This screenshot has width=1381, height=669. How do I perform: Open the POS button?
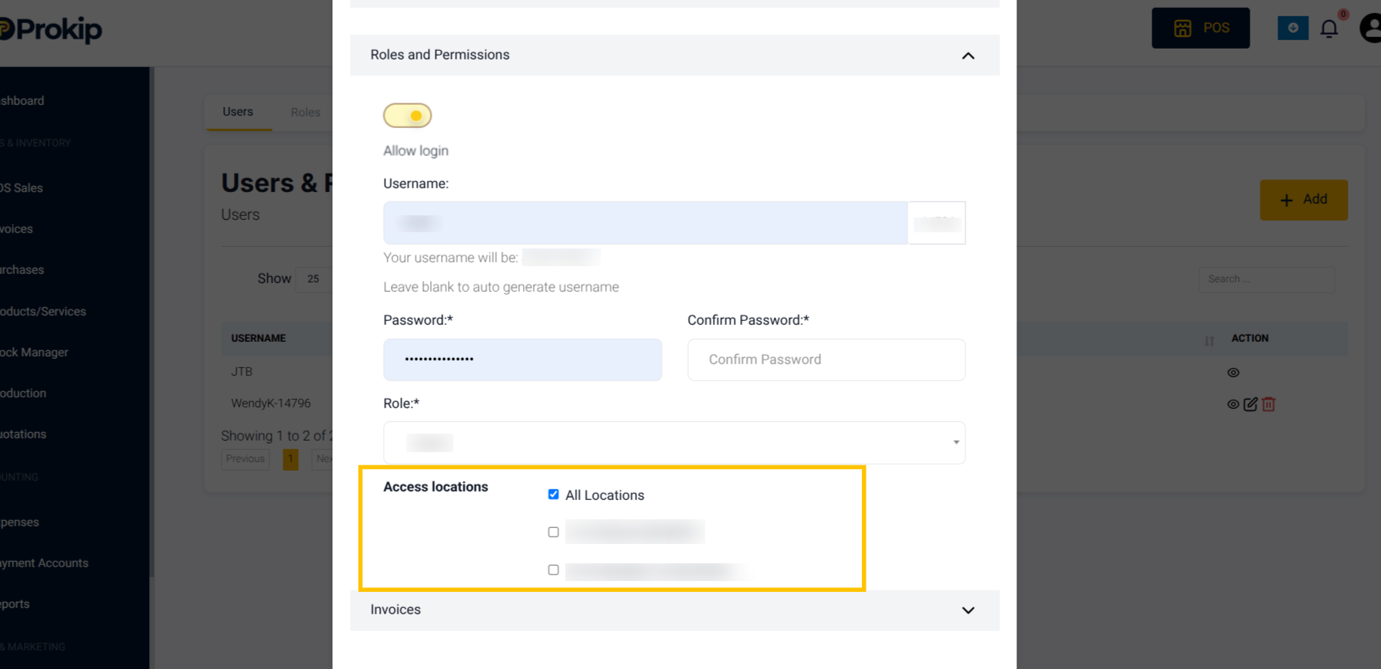[1200, 29]
